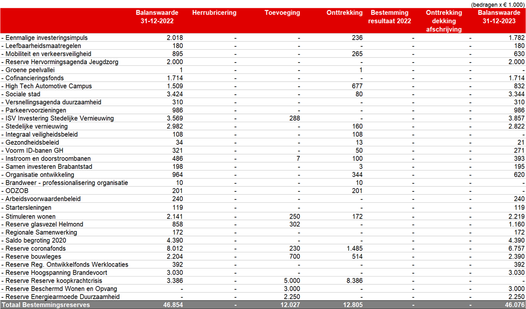Click the Onttrekking dekking afschrijving header
Image resolution: width=526 pixels, height=309 pixels.
pos(444,21)
